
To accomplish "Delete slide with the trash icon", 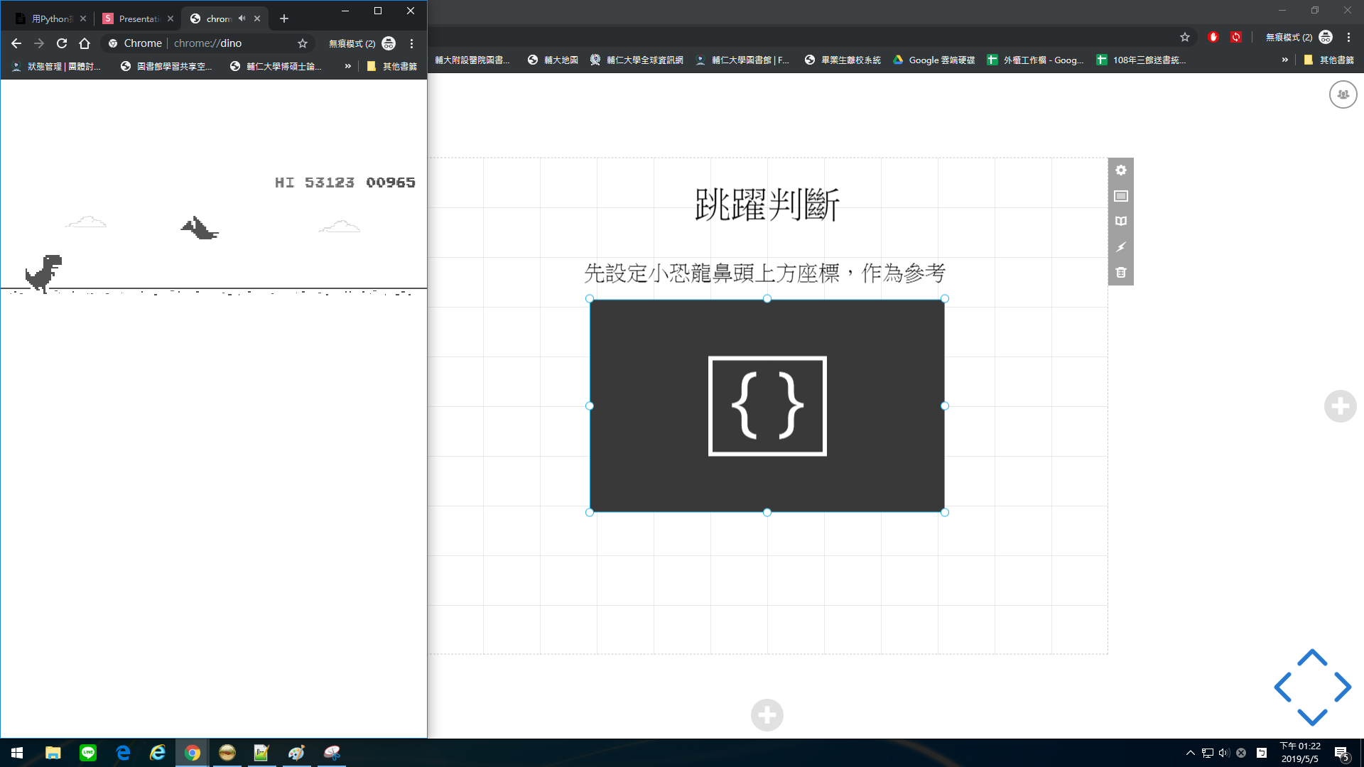I will 1120,273.
